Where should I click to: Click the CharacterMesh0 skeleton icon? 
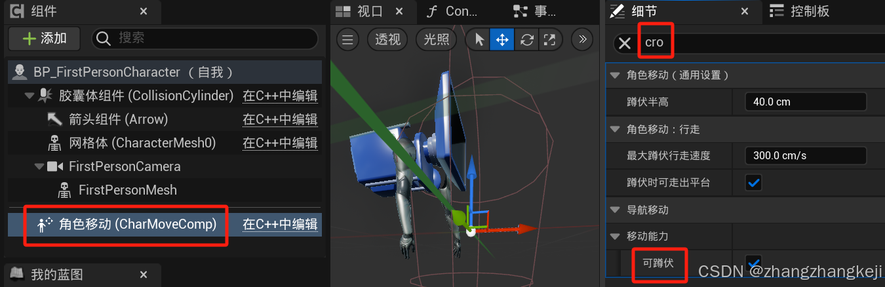tap(54, 143)
